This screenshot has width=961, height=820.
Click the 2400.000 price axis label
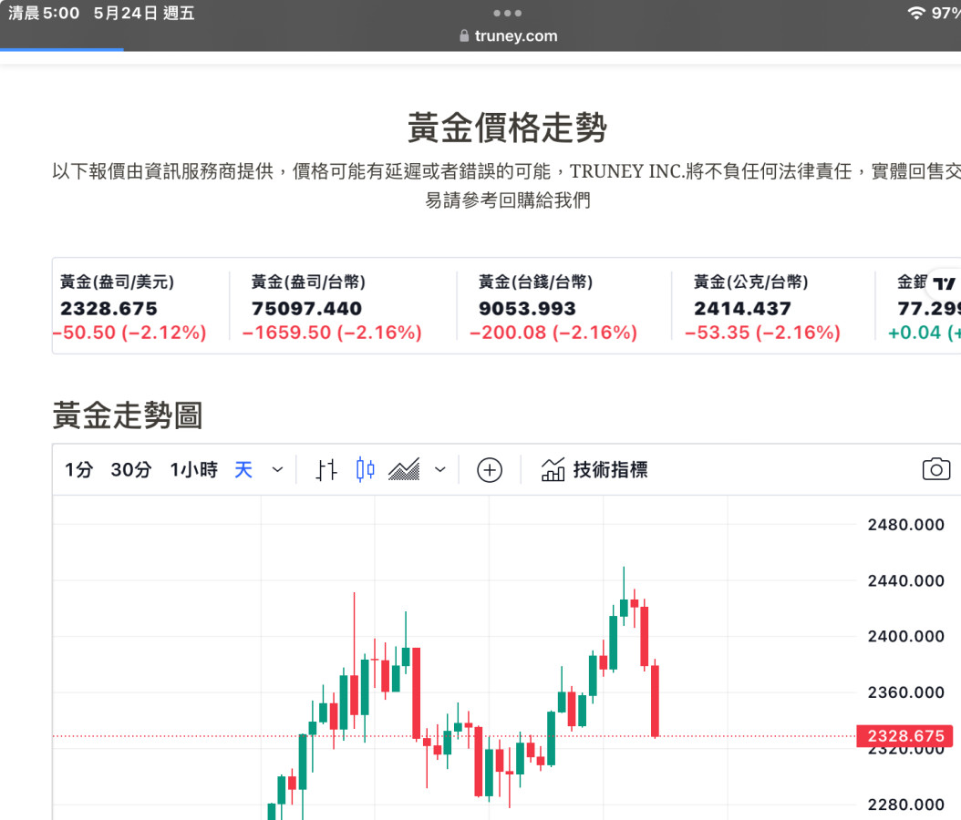pos(905,636)
